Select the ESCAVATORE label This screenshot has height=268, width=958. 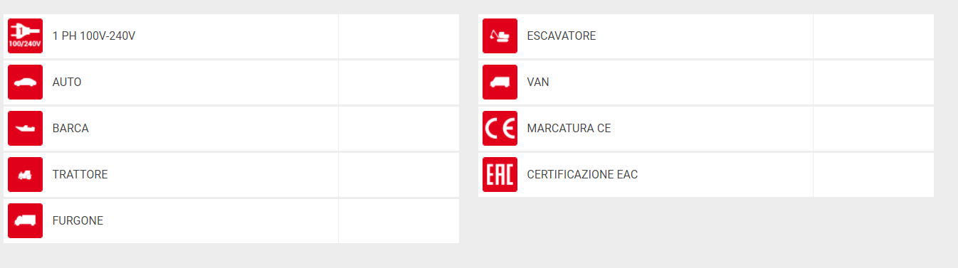pos(562,36)
